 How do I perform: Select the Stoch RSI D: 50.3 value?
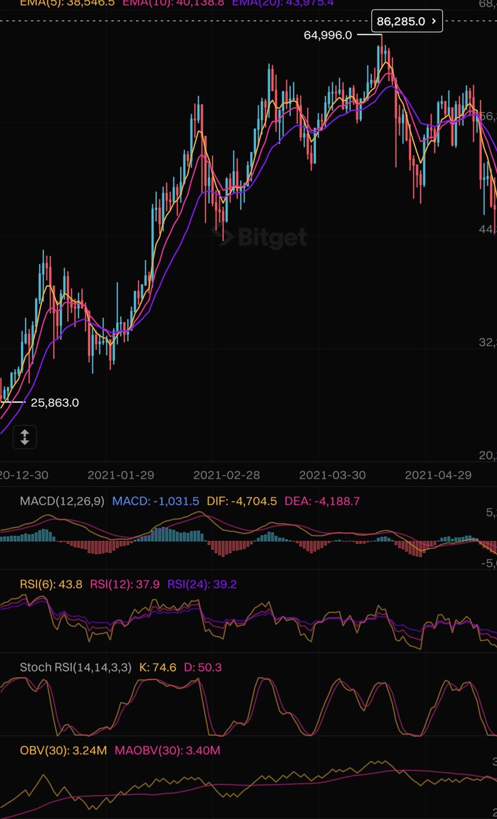pyautogui.click(x=203, y=667)
